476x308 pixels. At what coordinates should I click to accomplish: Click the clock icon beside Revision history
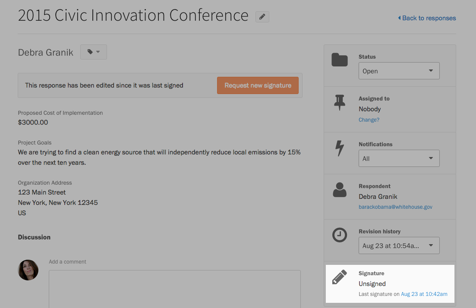click(339, 235)
